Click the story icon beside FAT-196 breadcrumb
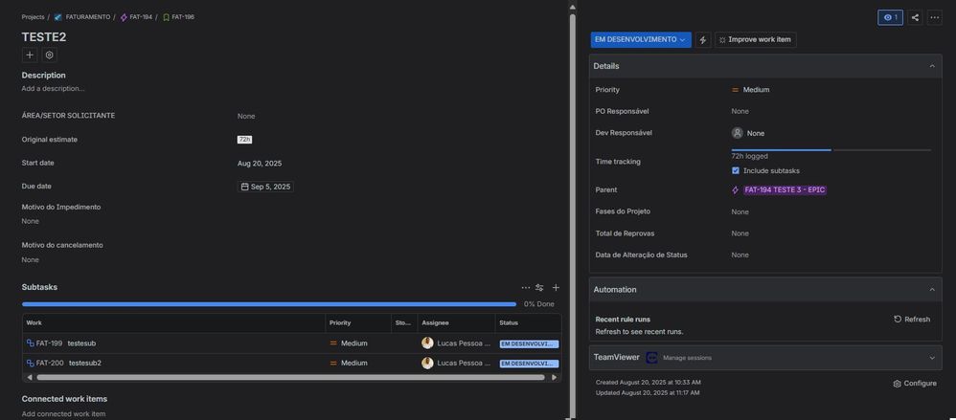The height and width of the screenshot is (420, 956). pyautogui.click(x=166, y=17)
